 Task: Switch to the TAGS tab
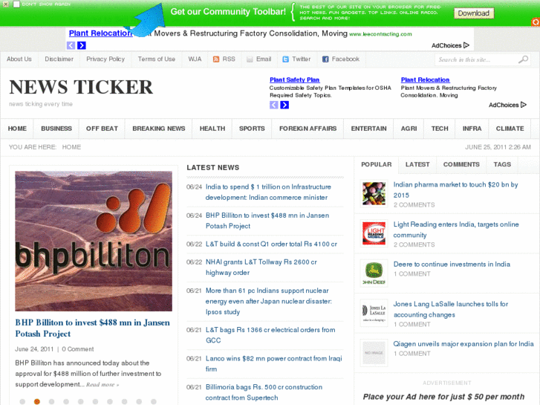point(502,165)
